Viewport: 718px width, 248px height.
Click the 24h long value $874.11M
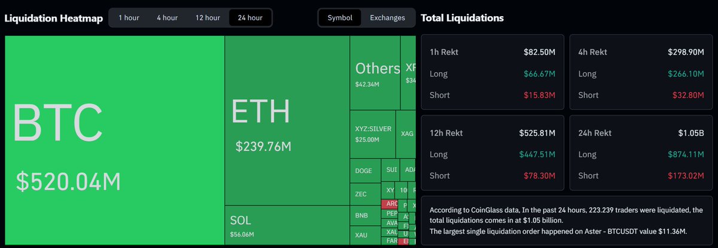pos(687,155)
